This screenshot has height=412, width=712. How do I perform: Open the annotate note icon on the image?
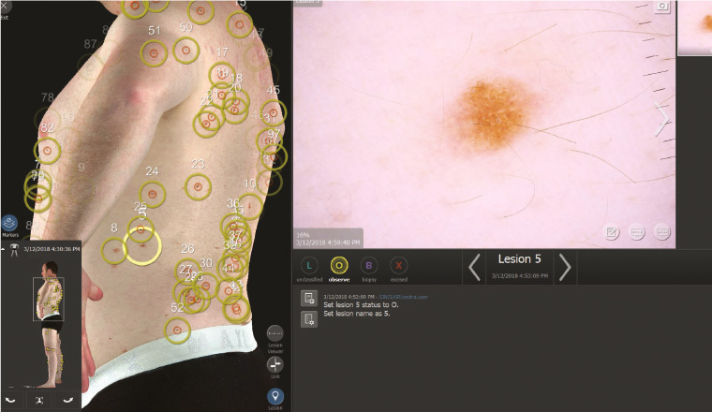pyautogui.click(x=612, y=231)
